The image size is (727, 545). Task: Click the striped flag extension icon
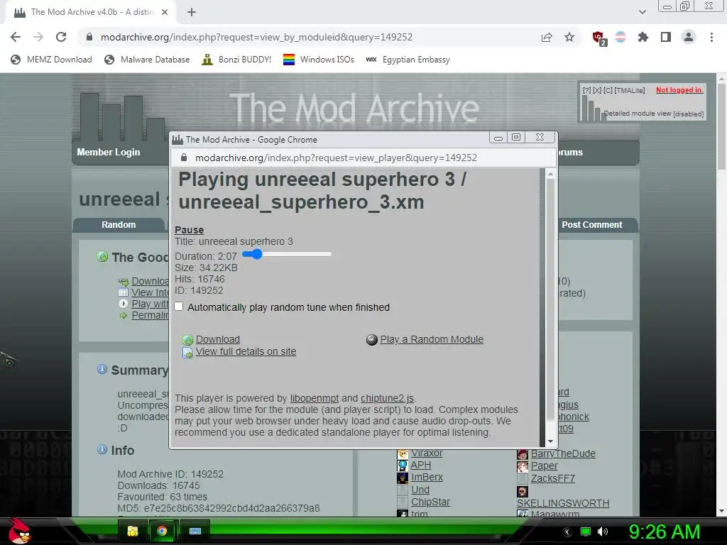[x=621, y=37]
